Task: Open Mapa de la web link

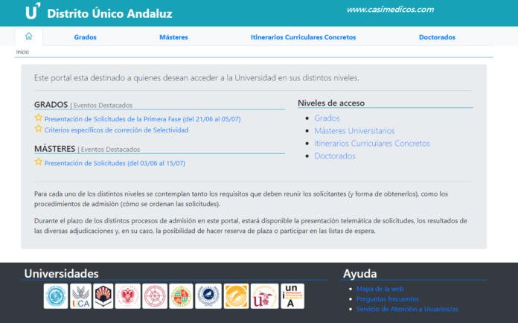Action: (x=380, y=289)
